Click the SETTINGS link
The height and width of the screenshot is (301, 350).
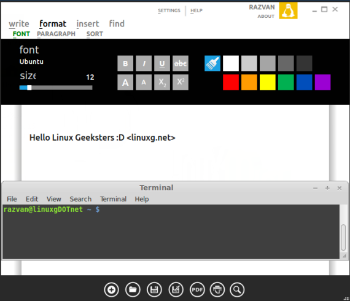pyautogui.click(x=169, y=10)
